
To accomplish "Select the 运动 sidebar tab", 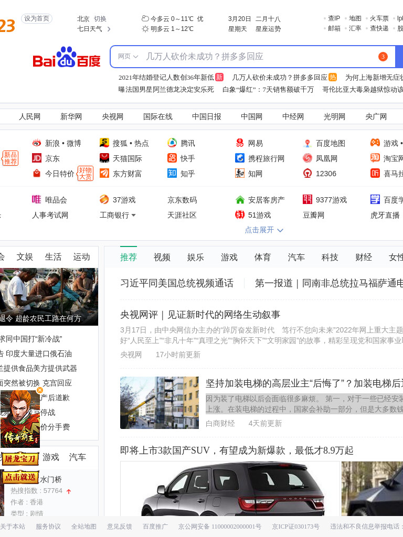I will coord(81,257).
